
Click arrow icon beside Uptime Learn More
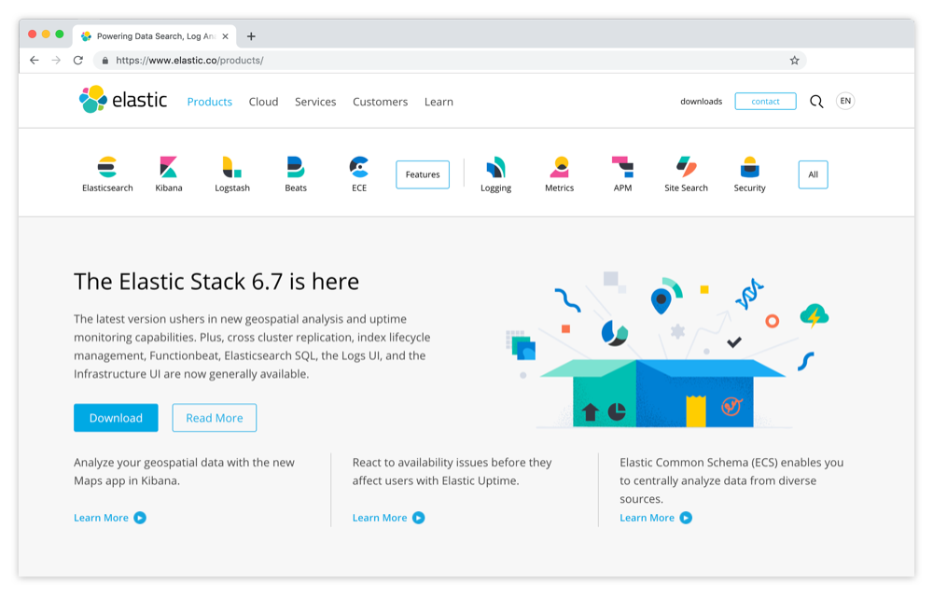[x=418, y=518]
